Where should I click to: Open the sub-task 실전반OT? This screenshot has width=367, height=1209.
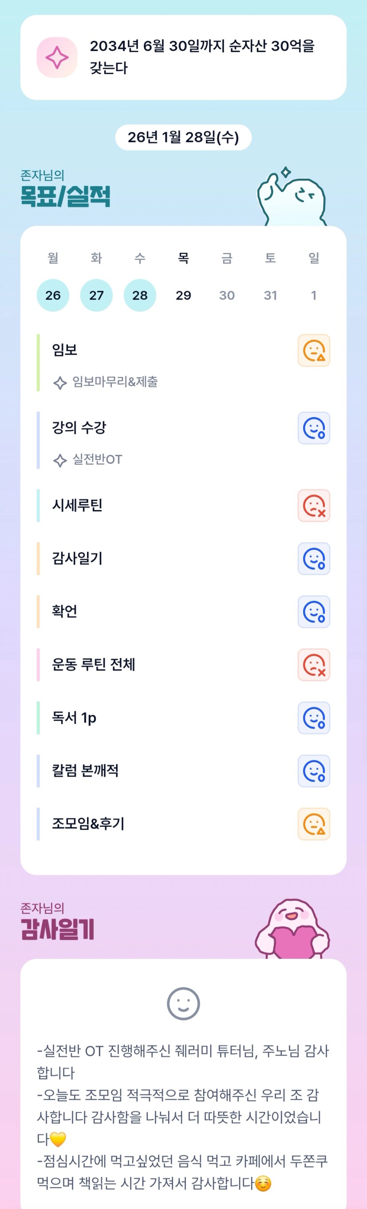(97, 459)
